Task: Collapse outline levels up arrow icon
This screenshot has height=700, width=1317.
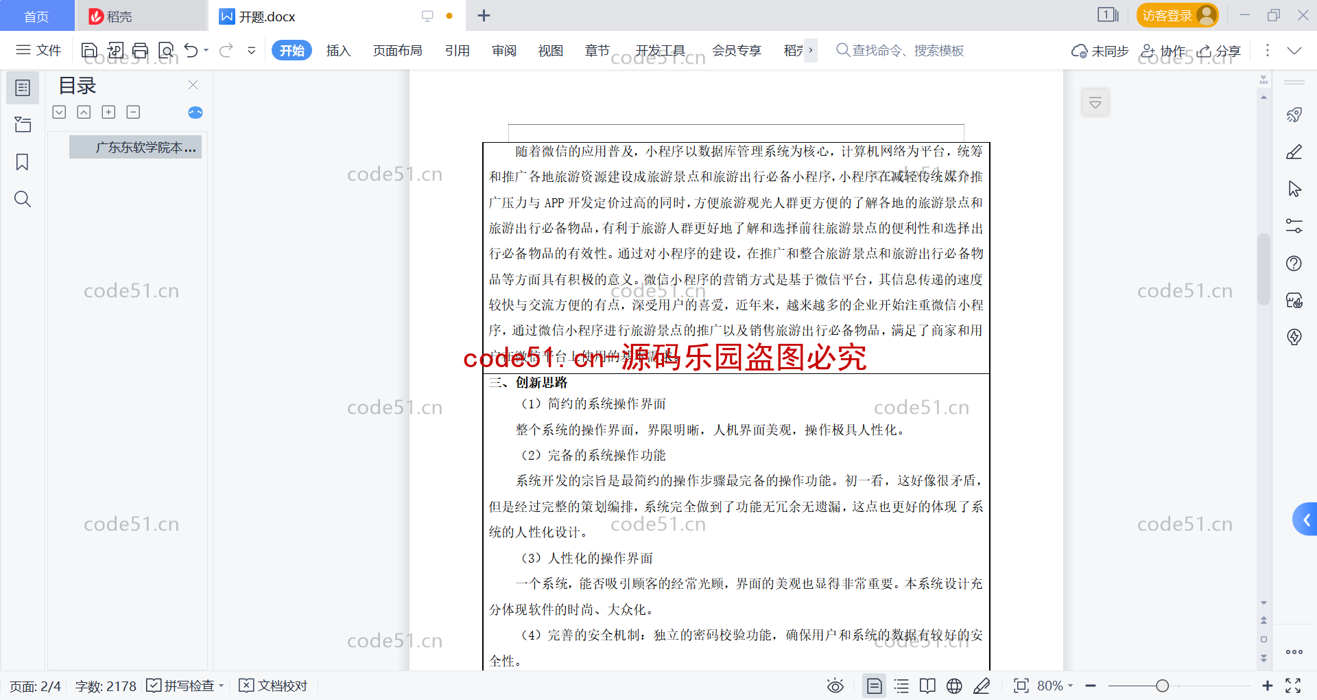Action: click(84, 112)
